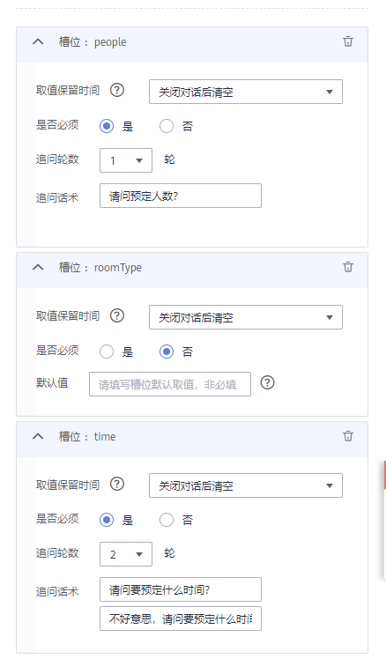Open people slot follow-up rounds dropdown
The height and width of the screenshot is (659, 386).
tap(126, 160)
